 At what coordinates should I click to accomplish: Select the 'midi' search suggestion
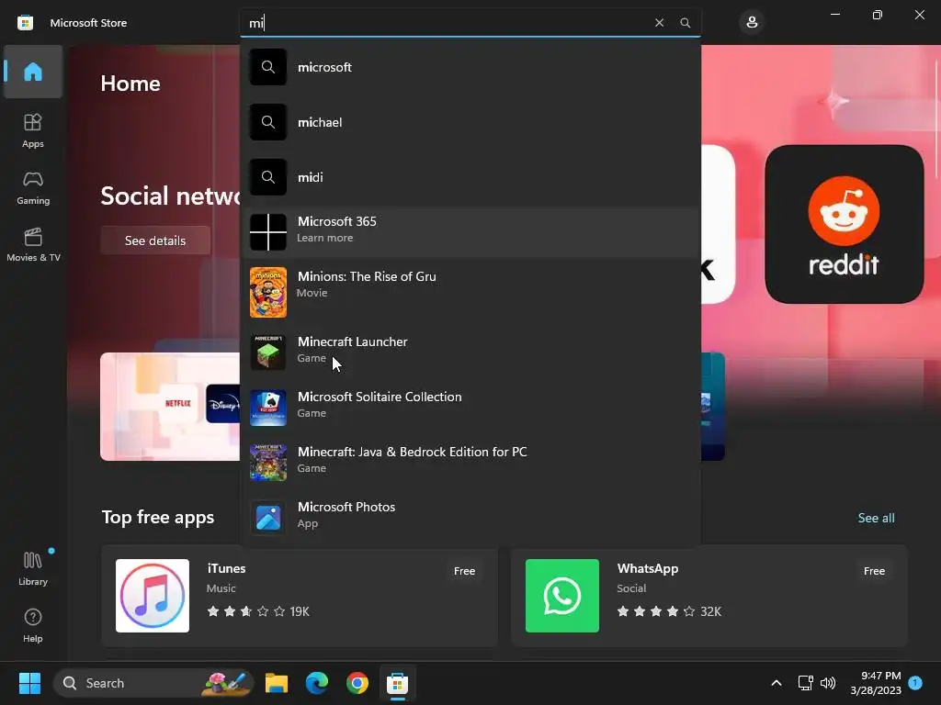[470, 177]
